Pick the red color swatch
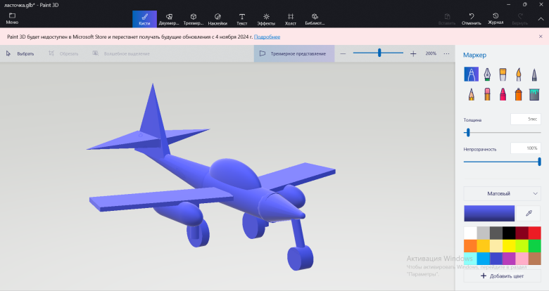Image resolution: width=549 pixels, height=291 pixels. click(x=534, y=232)
